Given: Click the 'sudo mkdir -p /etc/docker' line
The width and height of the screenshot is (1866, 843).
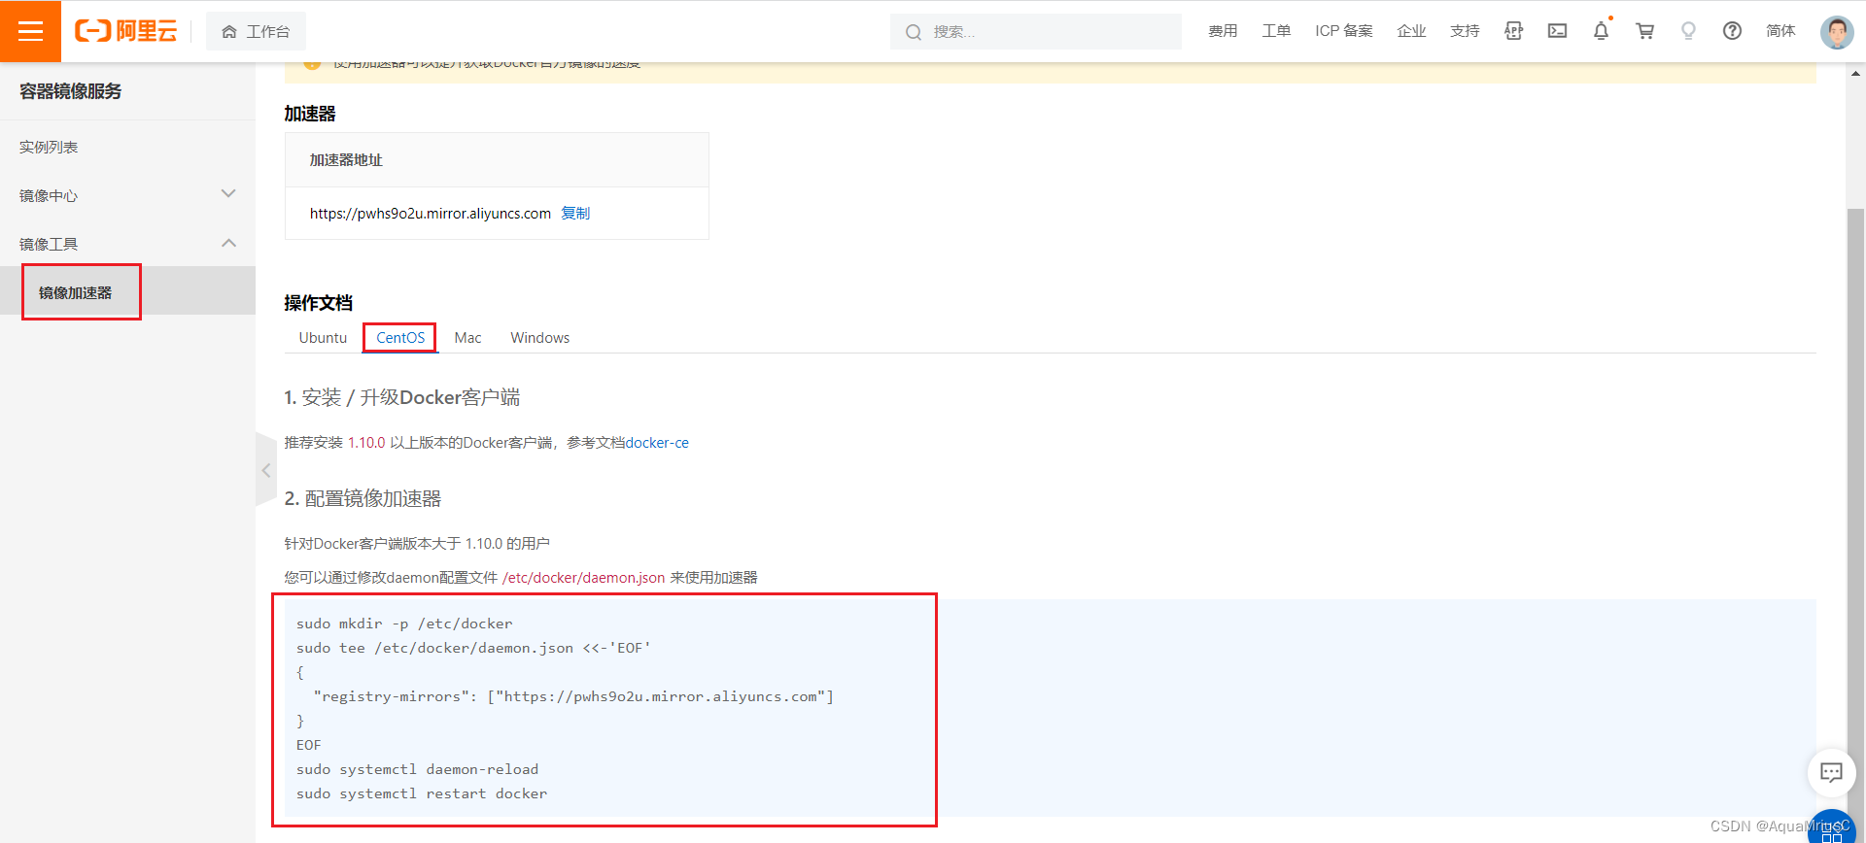Looking at the screenshot, I should click(404, 624).
